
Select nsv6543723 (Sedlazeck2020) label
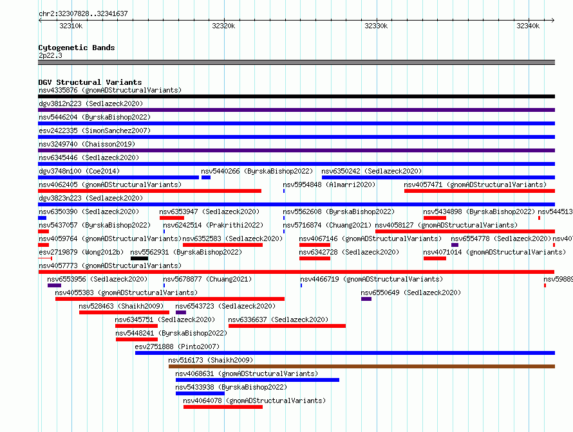tap(225, 306)
